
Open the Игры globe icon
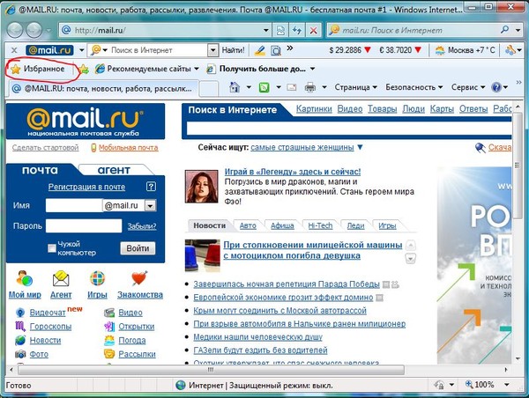tap(97, 279)
